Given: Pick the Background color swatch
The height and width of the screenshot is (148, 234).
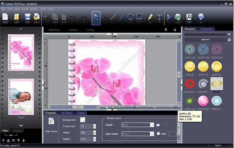Looking at the screenshot, I should pyautogui.click(x=83, y=120).
